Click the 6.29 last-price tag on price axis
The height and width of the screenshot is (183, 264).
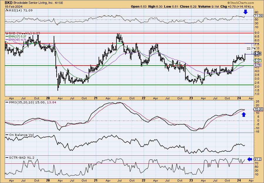[258, 54]
